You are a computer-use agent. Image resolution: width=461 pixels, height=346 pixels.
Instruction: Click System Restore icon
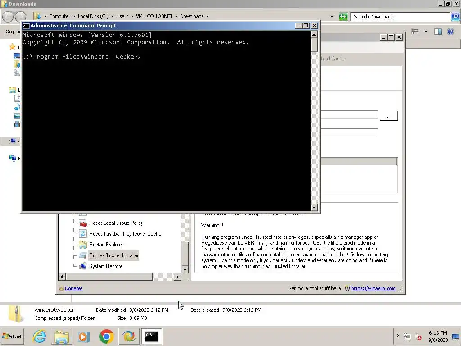pyautogui.click(x=83, y=266)
